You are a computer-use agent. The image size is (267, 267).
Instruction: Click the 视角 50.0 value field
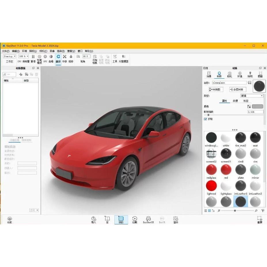[x=86, y=56]
